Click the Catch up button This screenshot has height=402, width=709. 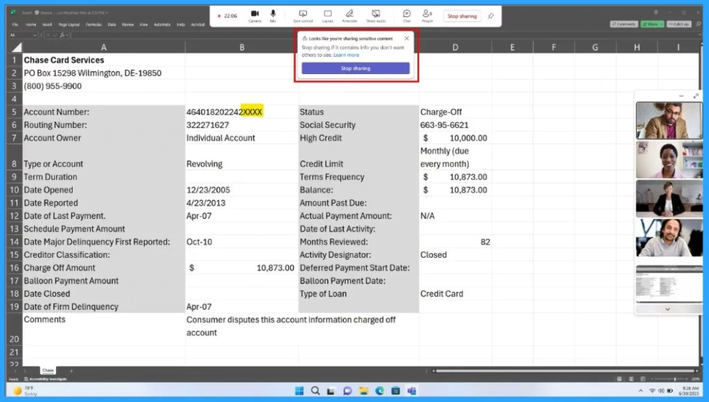pos(679,24)
